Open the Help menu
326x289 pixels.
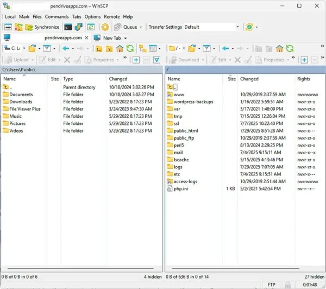tap(128, 17)
